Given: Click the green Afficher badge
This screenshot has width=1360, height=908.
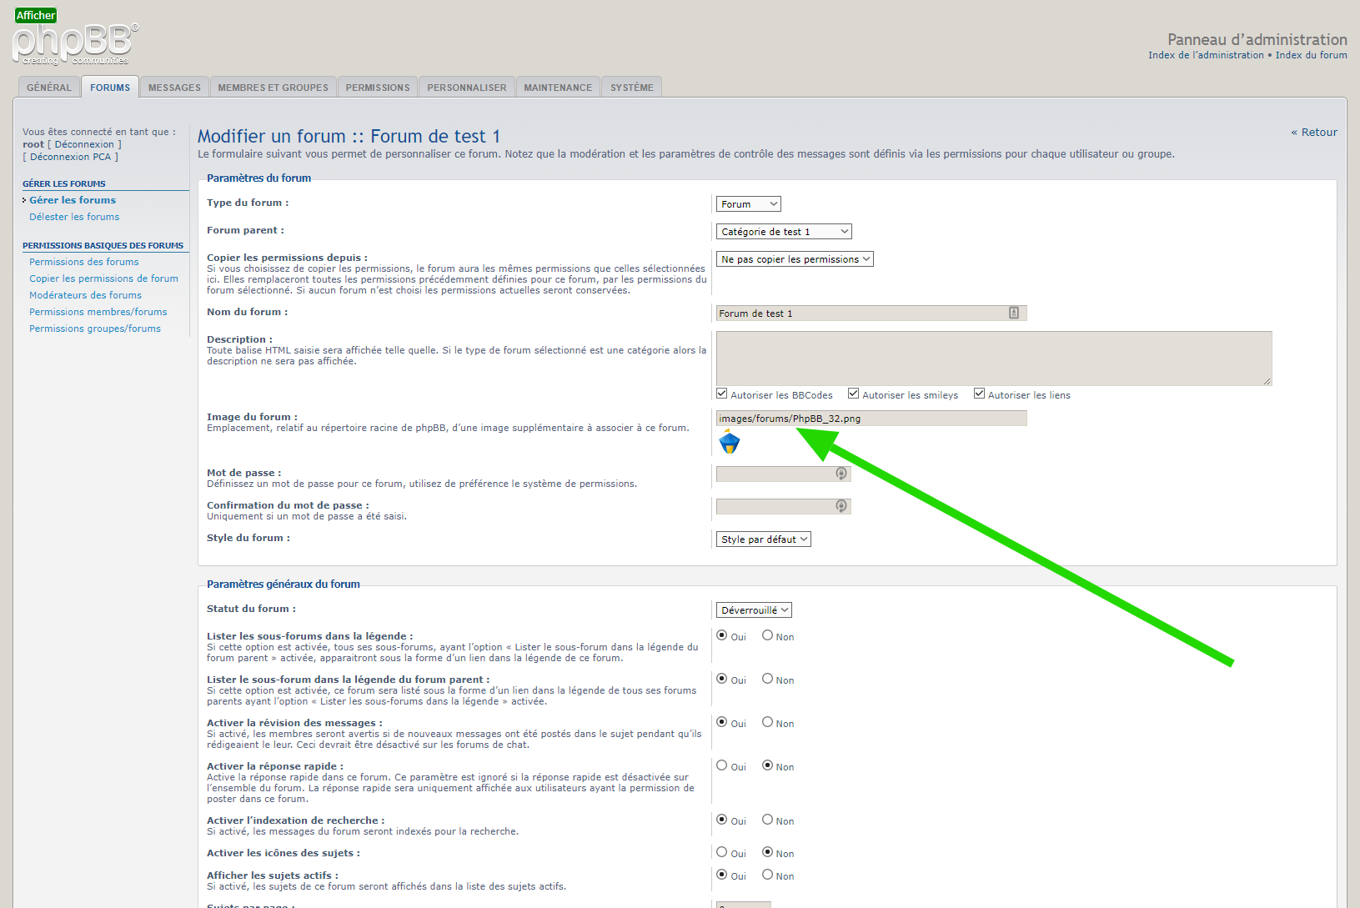Looking at the screenshot, I should pos(36,15).
